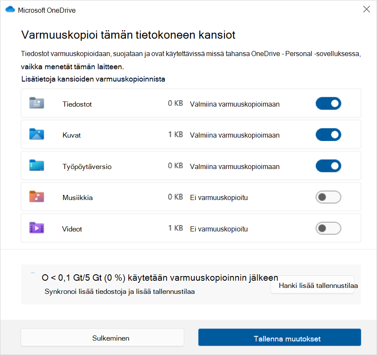Click Ei varmuuskopioitu status for Musiikkia

click(x=219, y=198)
